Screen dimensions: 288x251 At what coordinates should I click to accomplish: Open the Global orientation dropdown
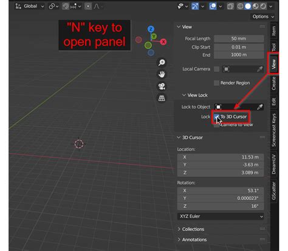tap(30, 6)
